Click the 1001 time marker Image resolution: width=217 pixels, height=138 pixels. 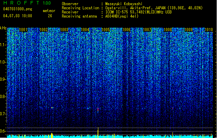pyautogui.click(x=23, y=30)
